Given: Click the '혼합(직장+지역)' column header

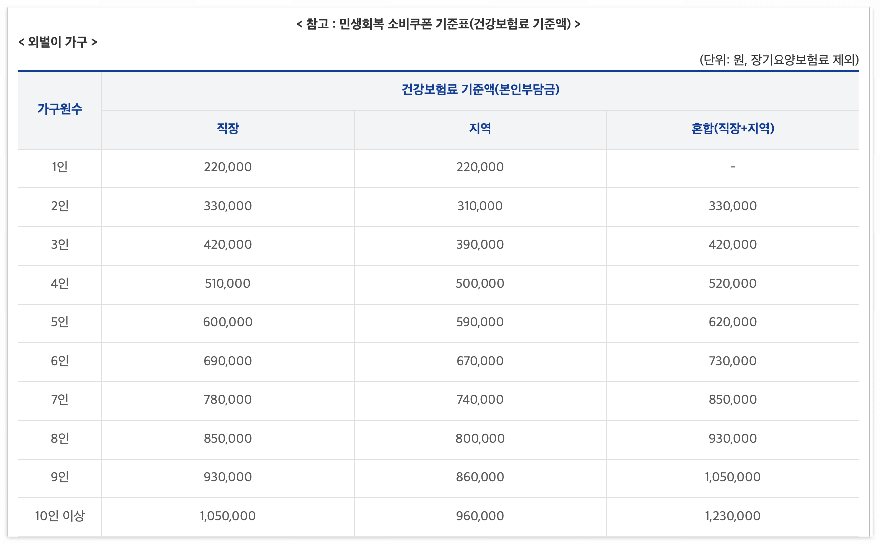Looking at the screenshot, I should (x=731, y=128).
